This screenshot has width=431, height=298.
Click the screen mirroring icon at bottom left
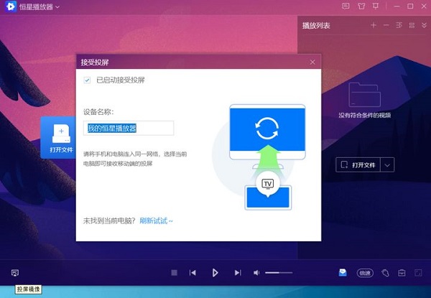tap(14, 273)
